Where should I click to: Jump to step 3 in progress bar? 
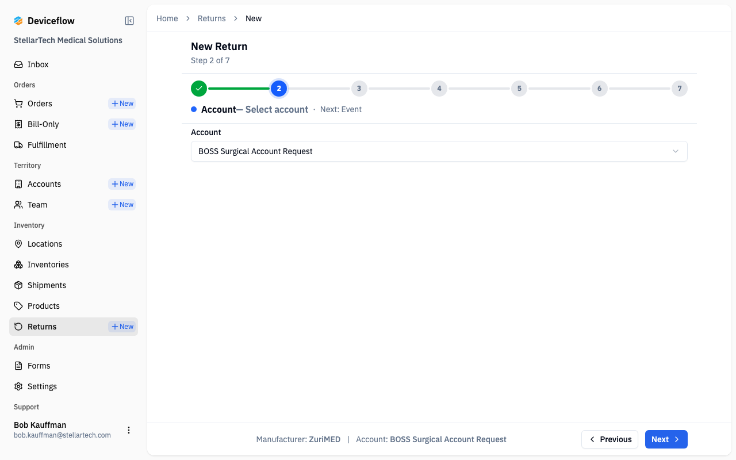click(x=359, y=89)
